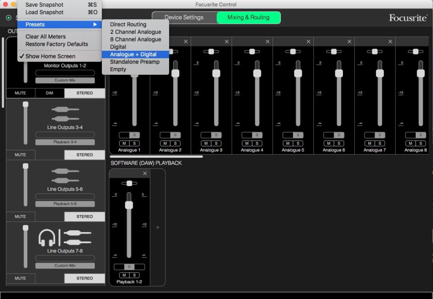
Task: Choose the Analogue + Digital preset
Action: pos(133,55)
